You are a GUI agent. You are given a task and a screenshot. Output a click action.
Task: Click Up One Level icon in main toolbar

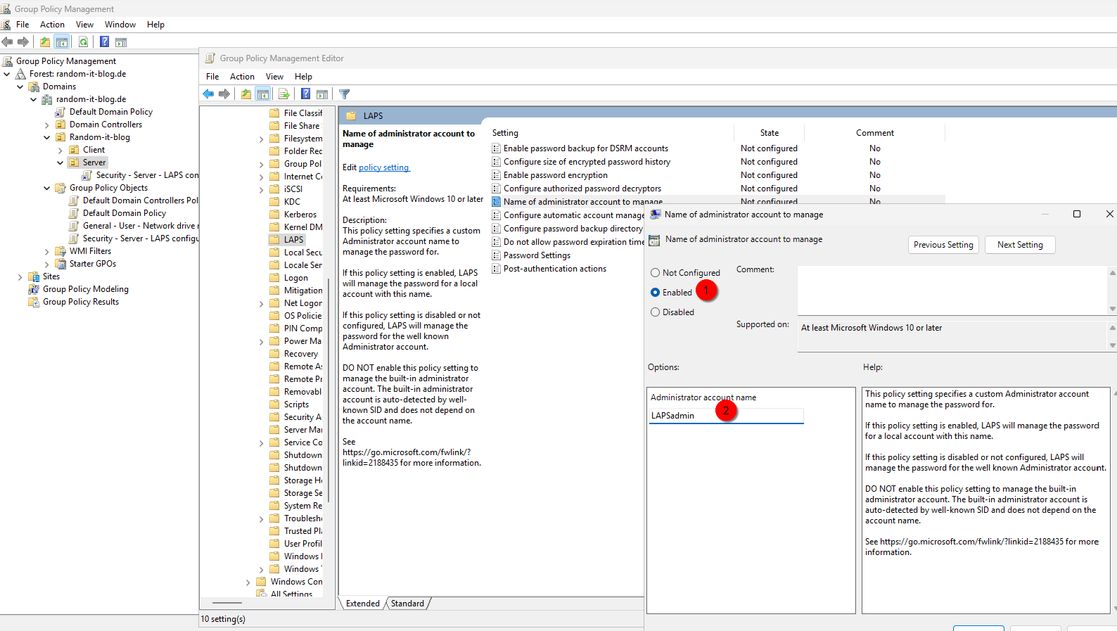coord(45,42)
